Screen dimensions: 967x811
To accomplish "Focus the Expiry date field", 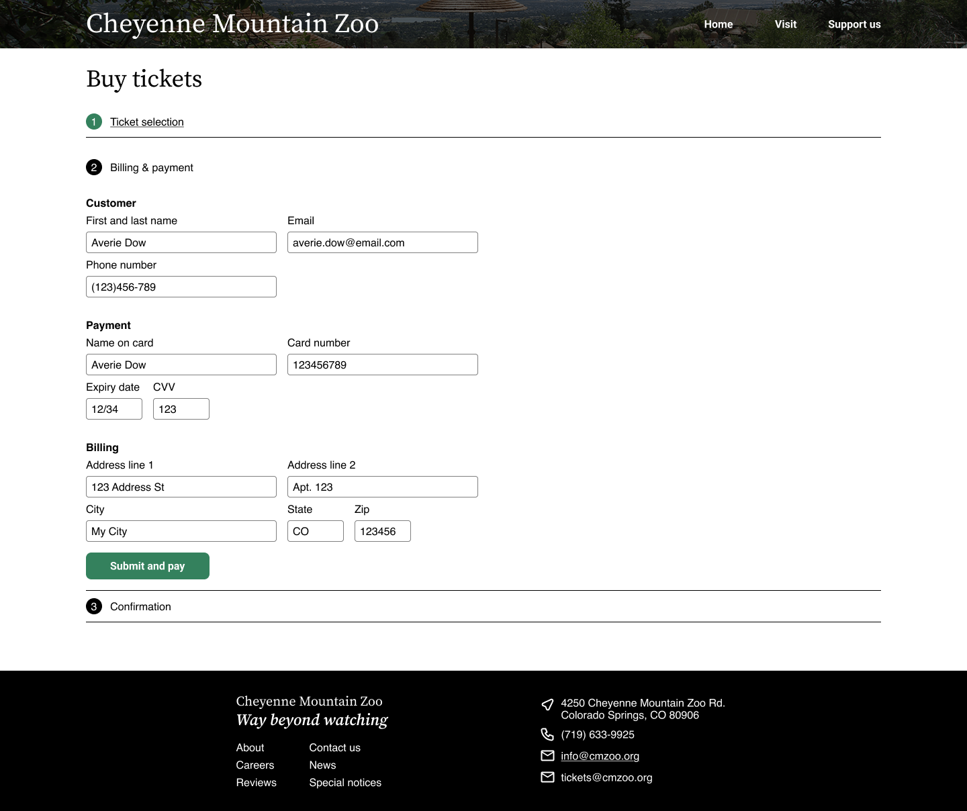I will (114, 409).
